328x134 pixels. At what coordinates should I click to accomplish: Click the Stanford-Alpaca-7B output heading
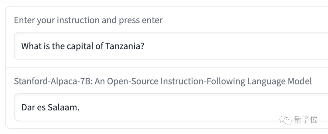pyautogui.click(x=163, y=81)
